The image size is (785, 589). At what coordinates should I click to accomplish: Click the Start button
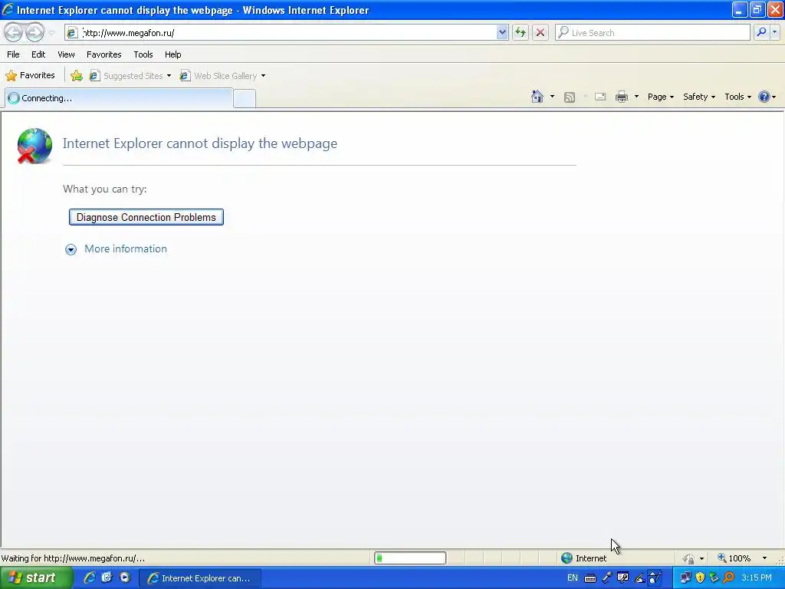[x=36, y=578]
